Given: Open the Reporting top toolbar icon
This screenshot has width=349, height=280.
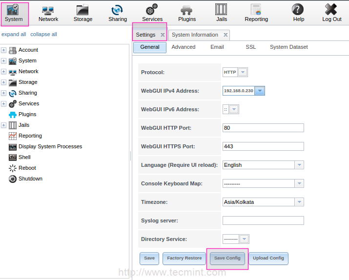Looking at the screenshot, I should point(256,10).
